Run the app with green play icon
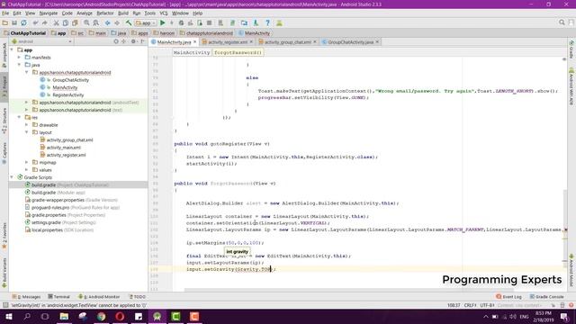Screen dimensions: 576x324 pyautogui.click(x=162, y=22)
